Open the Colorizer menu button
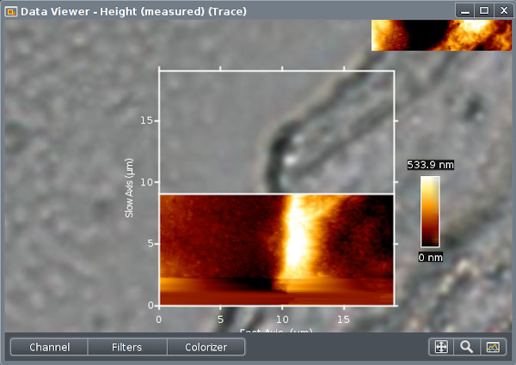Viewport: 516px width, 365px height. pos(206,347)
